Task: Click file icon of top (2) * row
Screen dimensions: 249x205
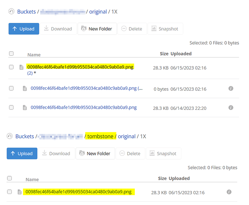Action: coord(21,67)
